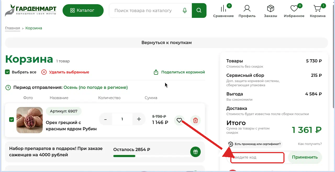Increase item quantity with plus button

click(139, 119)
